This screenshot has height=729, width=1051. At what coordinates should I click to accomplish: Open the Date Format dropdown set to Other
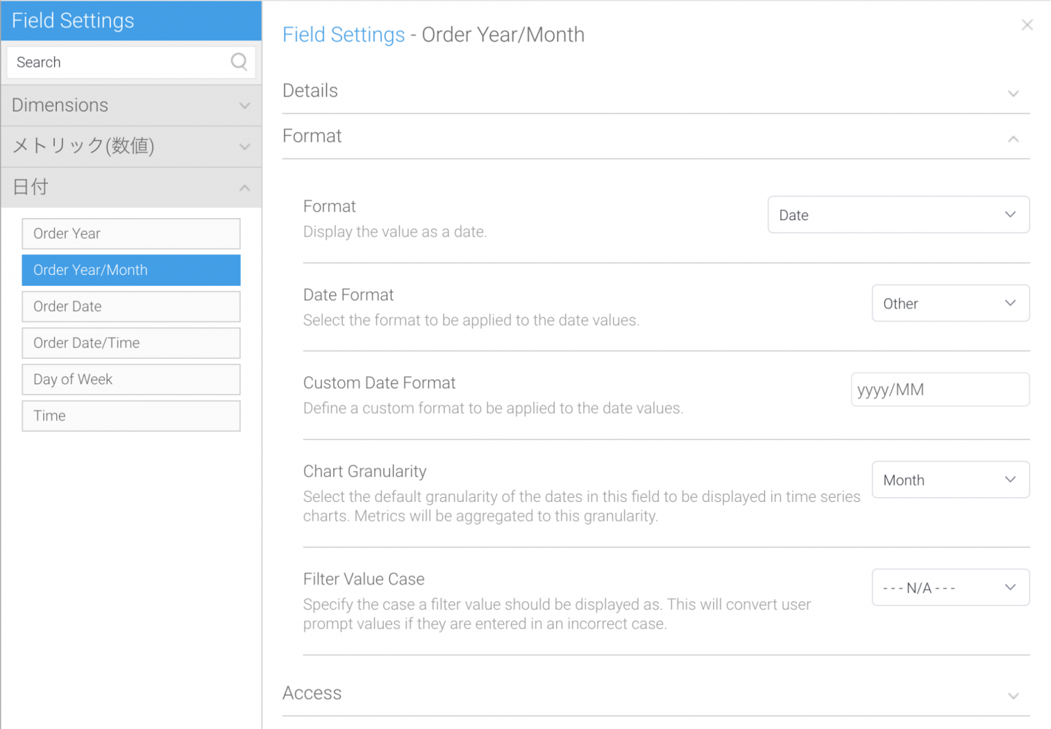click(x=950, y=303)
